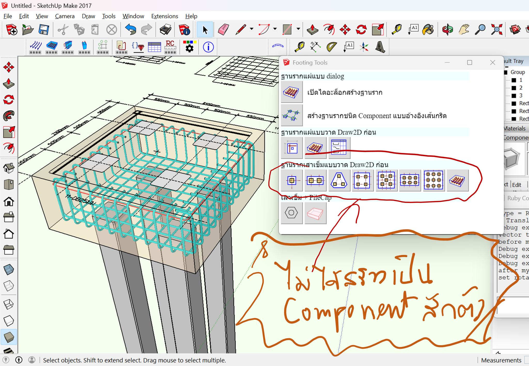The width and height of the screenshot is (529, 366).
Task: Click the Group entry in the tray list
Action: click(x=518, y=72)
